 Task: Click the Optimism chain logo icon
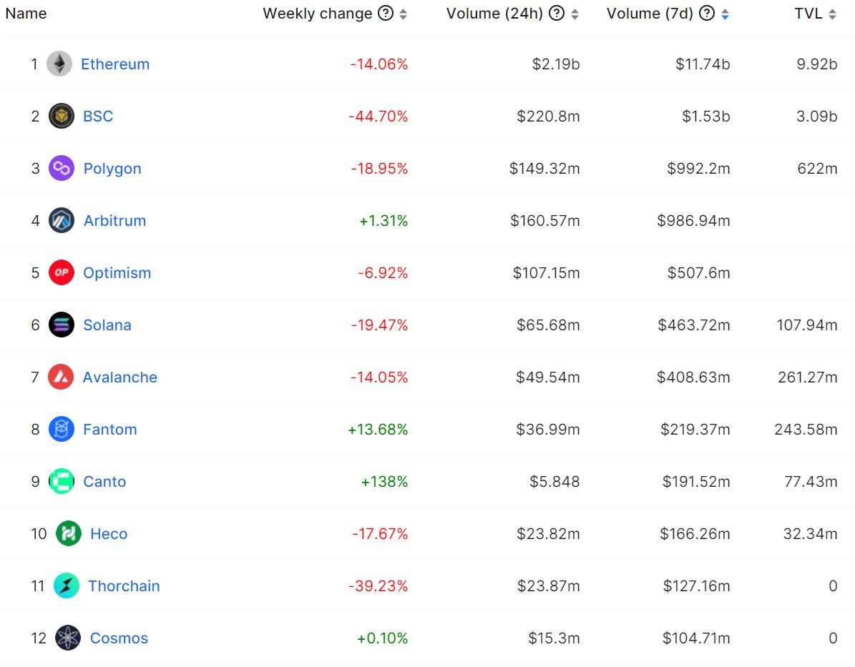click(62, 273)
